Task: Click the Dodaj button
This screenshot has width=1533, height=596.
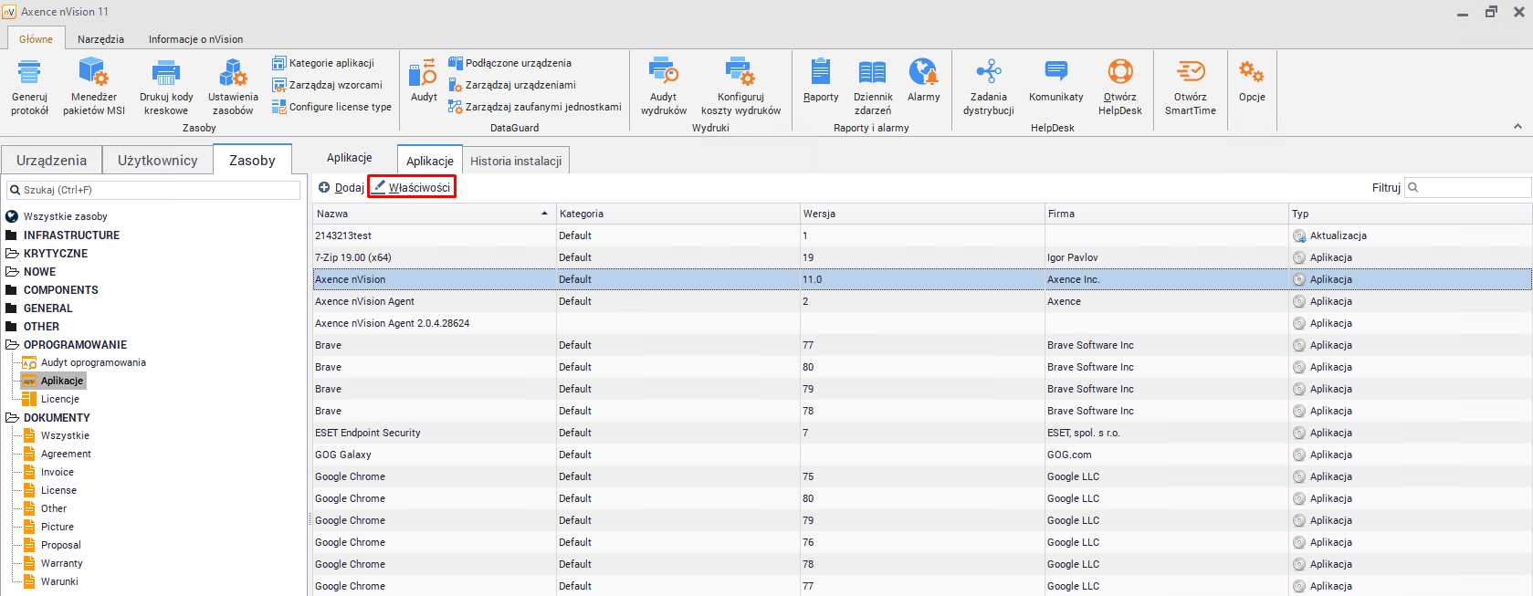Action: [341, 187]
